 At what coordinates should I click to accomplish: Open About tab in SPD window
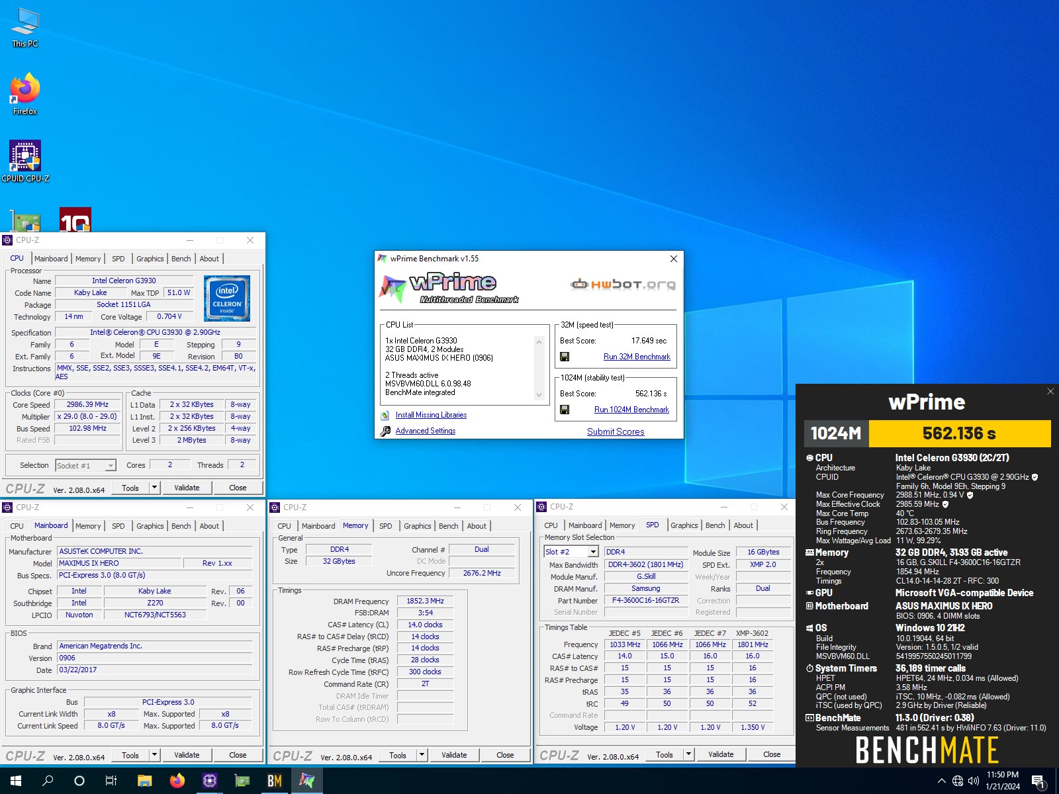[743, 525]
